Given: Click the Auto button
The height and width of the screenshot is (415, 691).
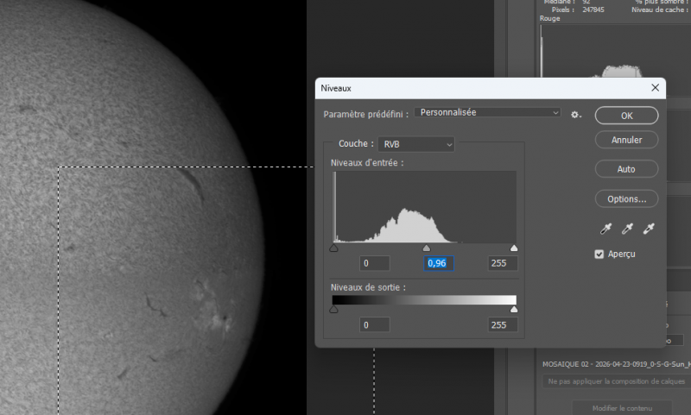Looking at the screenshot, I should (627, 169).
